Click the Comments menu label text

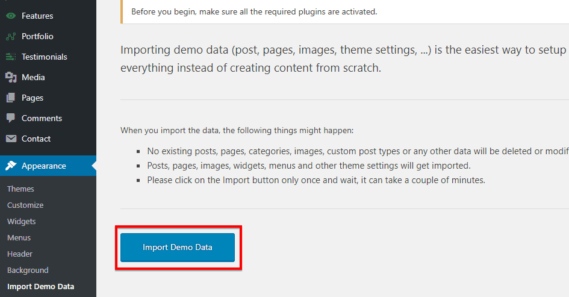click(42, 118)
